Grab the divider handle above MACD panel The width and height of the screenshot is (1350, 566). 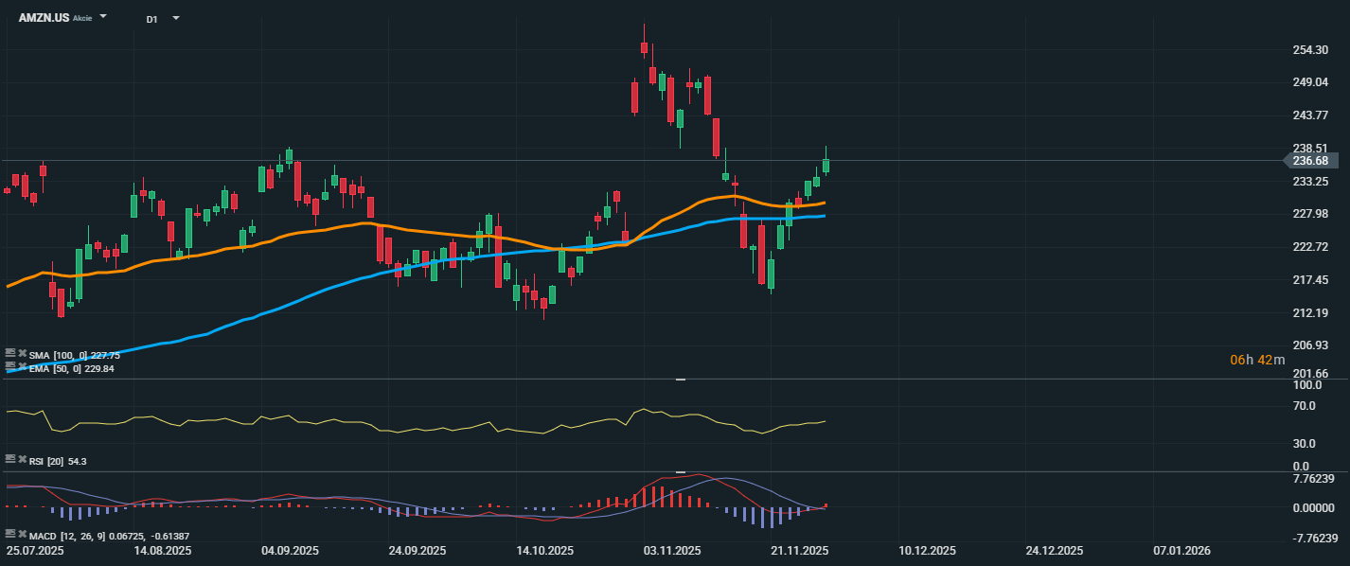tap(680, 471)
